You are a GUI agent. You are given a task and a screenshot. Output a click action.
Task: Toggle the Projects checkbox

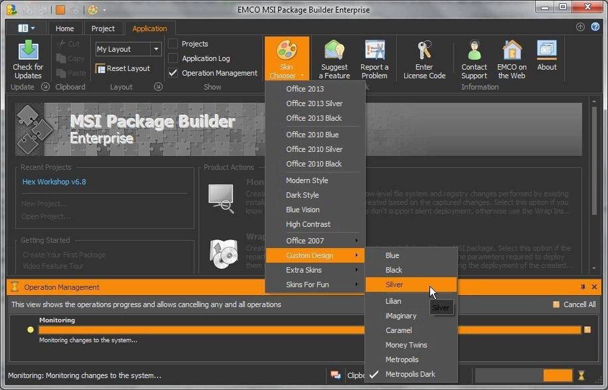click(x=173, y=44)
